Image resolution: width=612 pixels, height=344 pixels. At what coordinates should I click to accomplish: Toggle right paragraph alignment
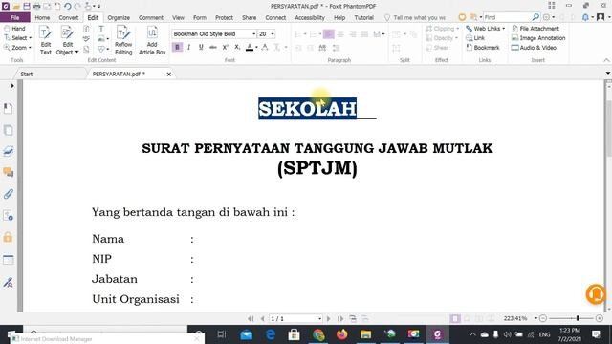353,34
